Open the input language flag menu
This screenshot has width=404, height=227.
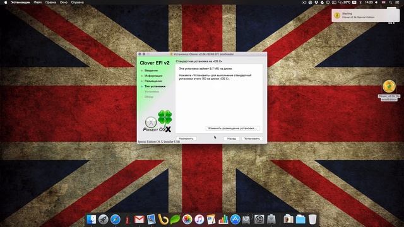[384, 3]
